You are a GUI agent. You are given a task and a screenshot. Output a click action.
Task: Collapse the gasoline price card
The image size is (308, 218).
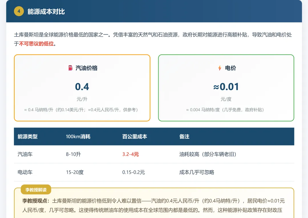click(x=82, y=88)
